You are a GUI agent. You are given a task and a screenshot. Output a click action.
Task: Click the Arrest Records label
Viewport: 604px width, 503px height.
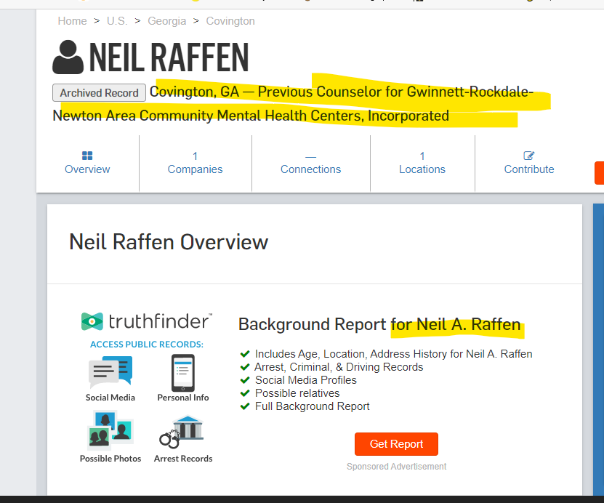pos(183,459)
